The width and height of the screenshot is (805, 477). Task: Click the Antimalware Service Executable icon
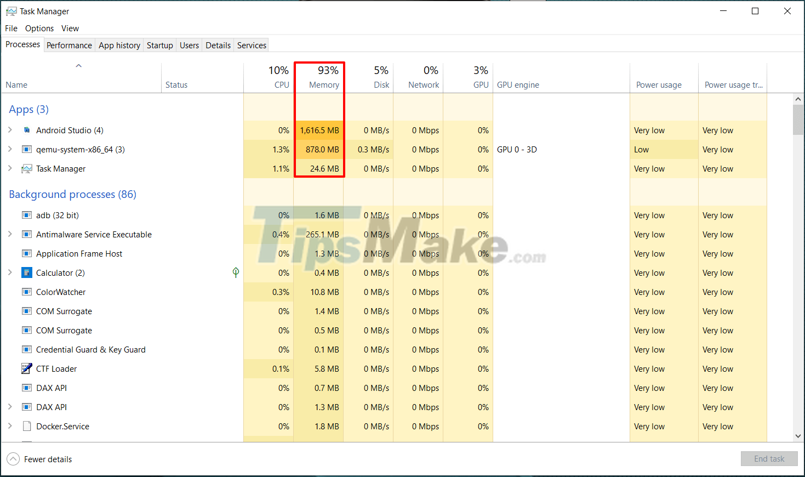pos(26,234)
